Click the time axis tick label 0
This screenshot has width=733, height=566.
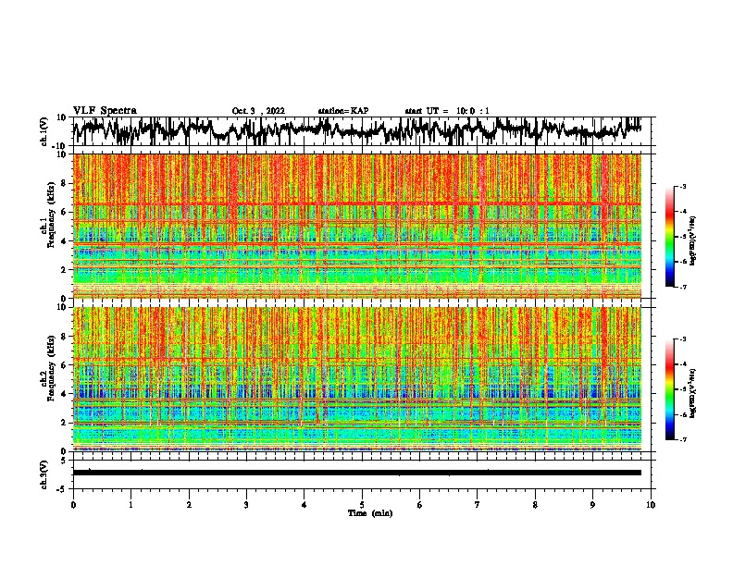coord(73,505)
